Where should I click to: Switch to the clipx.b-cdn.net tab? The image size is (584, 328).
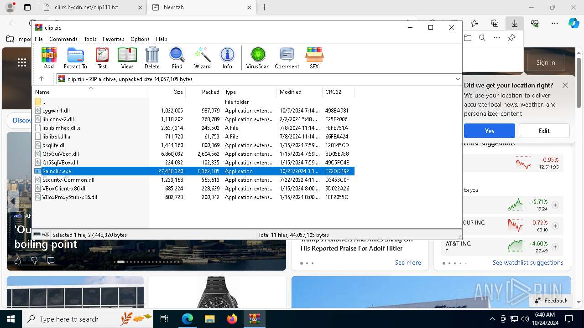[91, 7]
